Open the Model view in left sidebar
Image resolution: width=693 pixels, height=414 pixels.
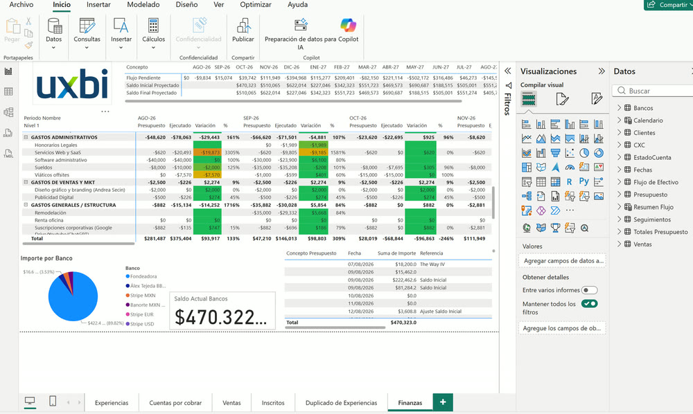tap(8, 112)
